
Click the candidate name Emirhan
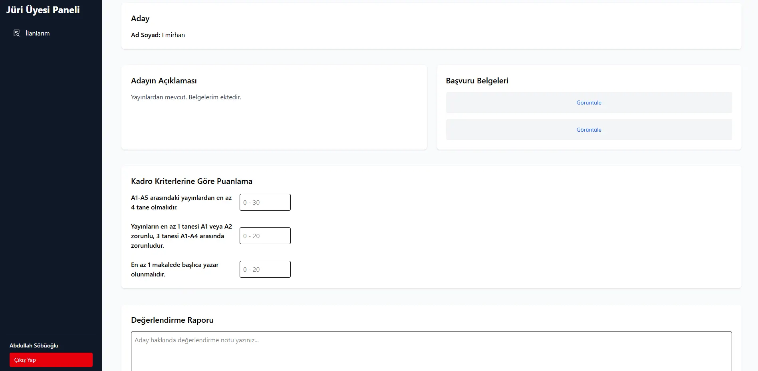[x=173, y=35]
